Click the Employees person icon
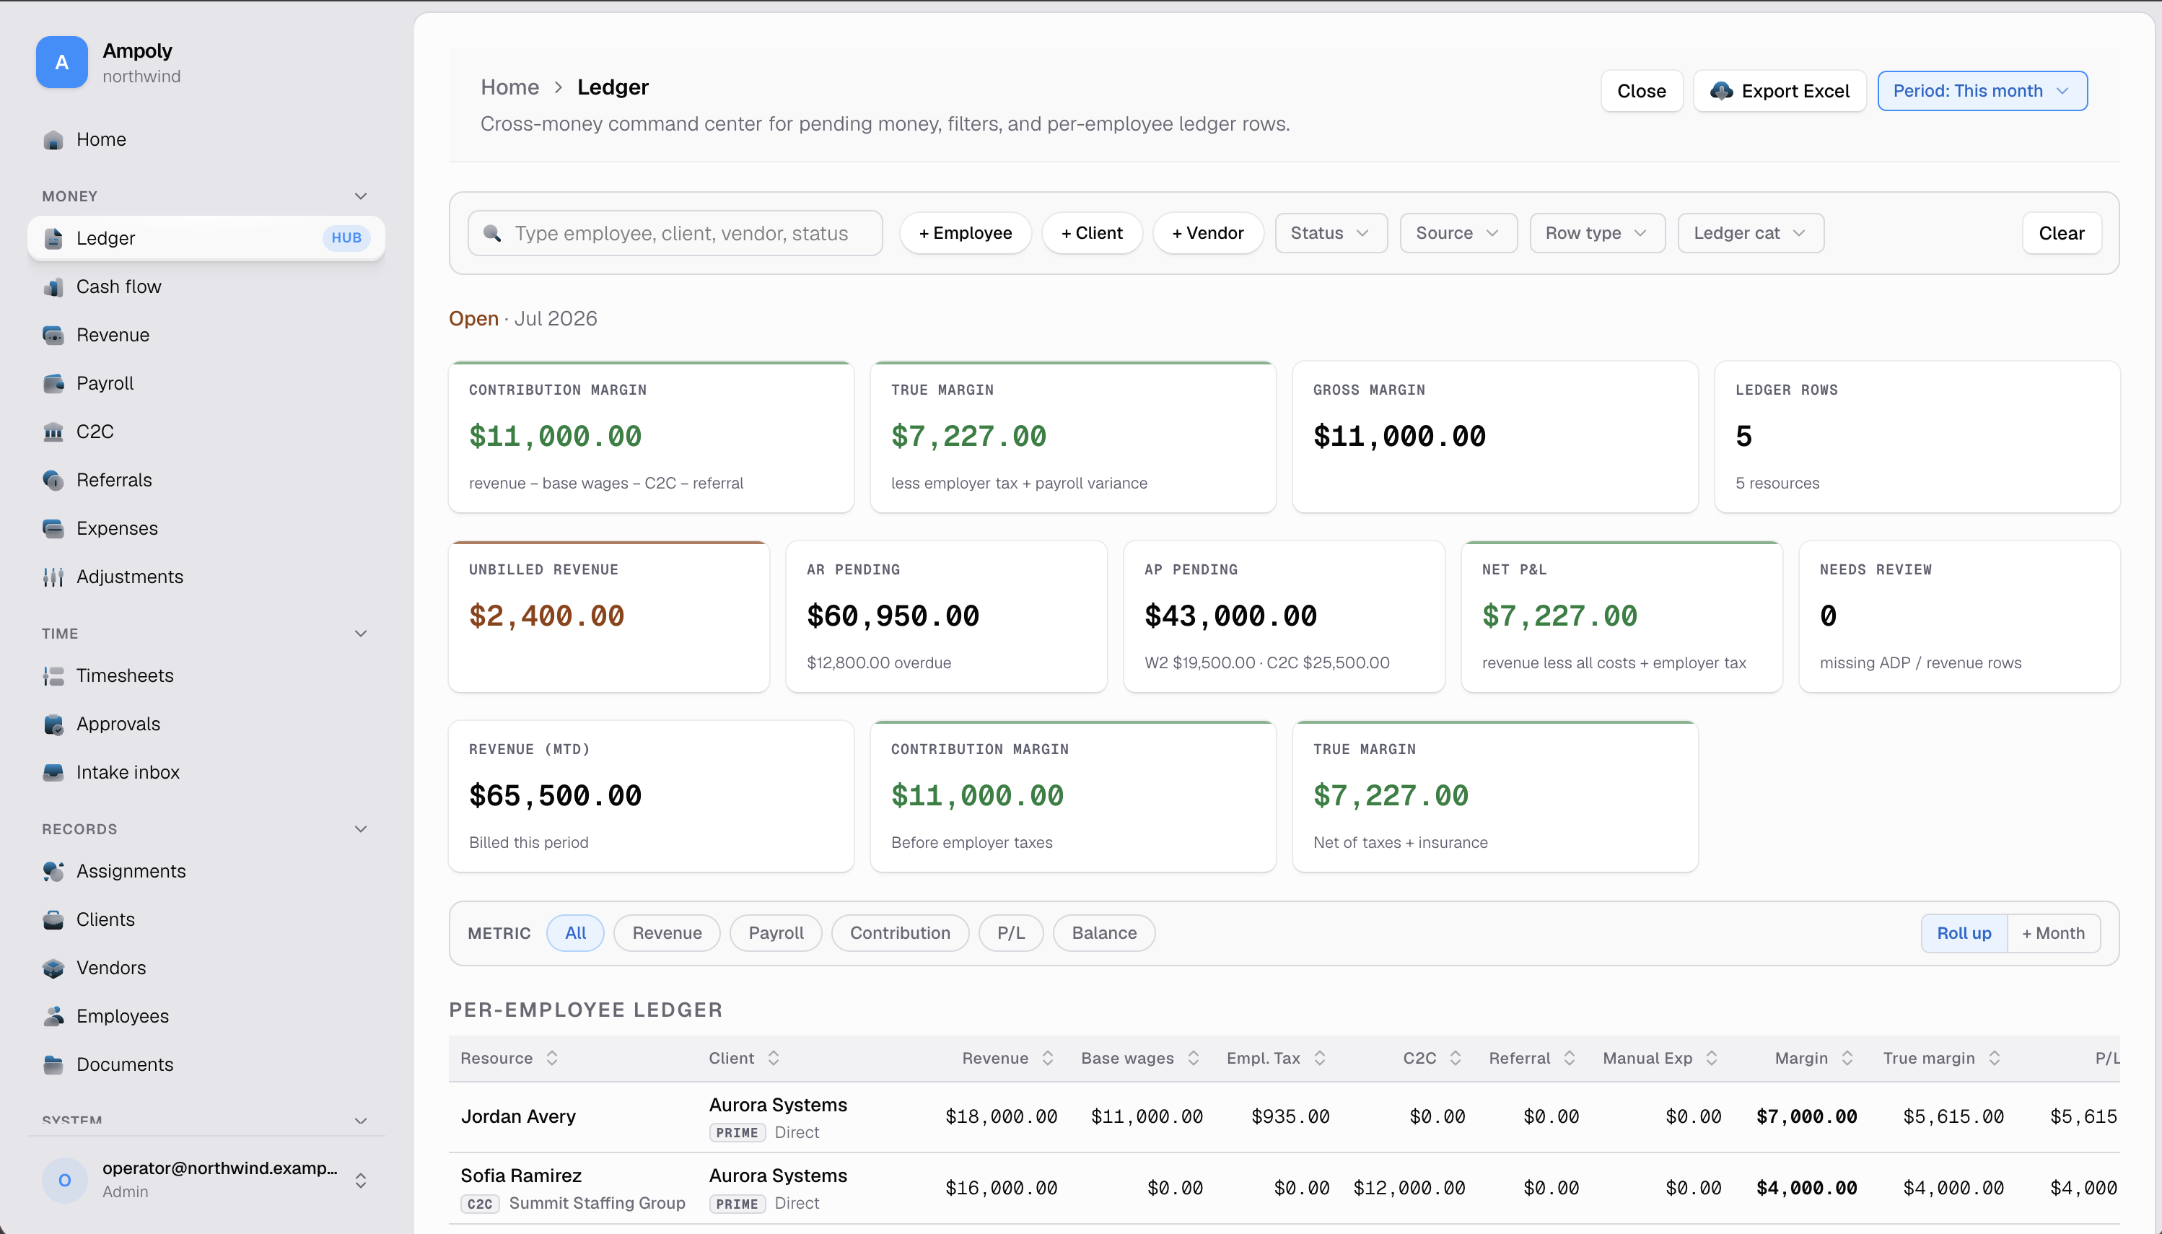The image size is (2162, 1234). (53, 1017)
